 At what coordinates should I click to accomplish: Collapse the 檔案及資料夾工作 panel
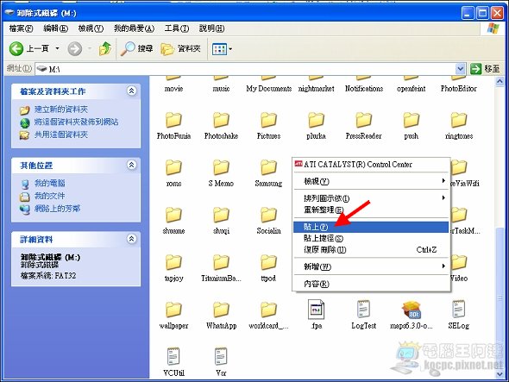[131, 91]
